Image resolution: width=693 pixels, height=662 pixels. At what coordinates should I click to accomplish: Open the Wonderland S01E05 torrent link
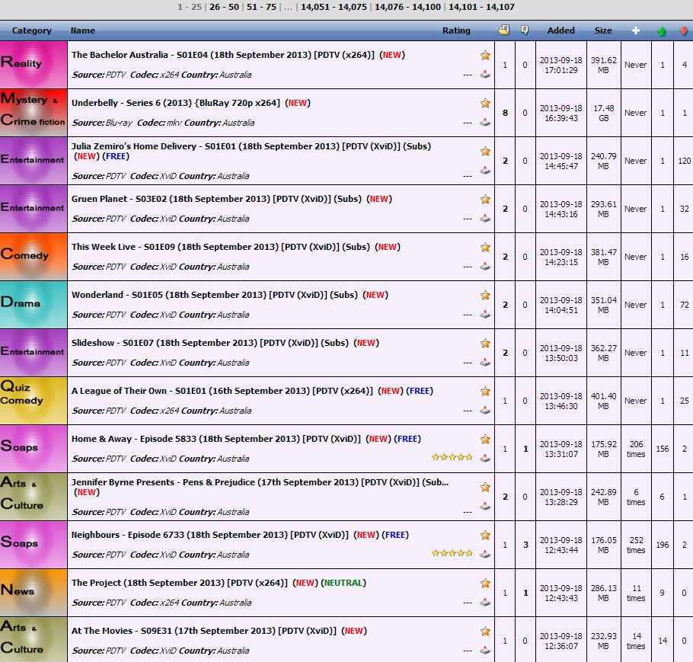coord(214,295)
